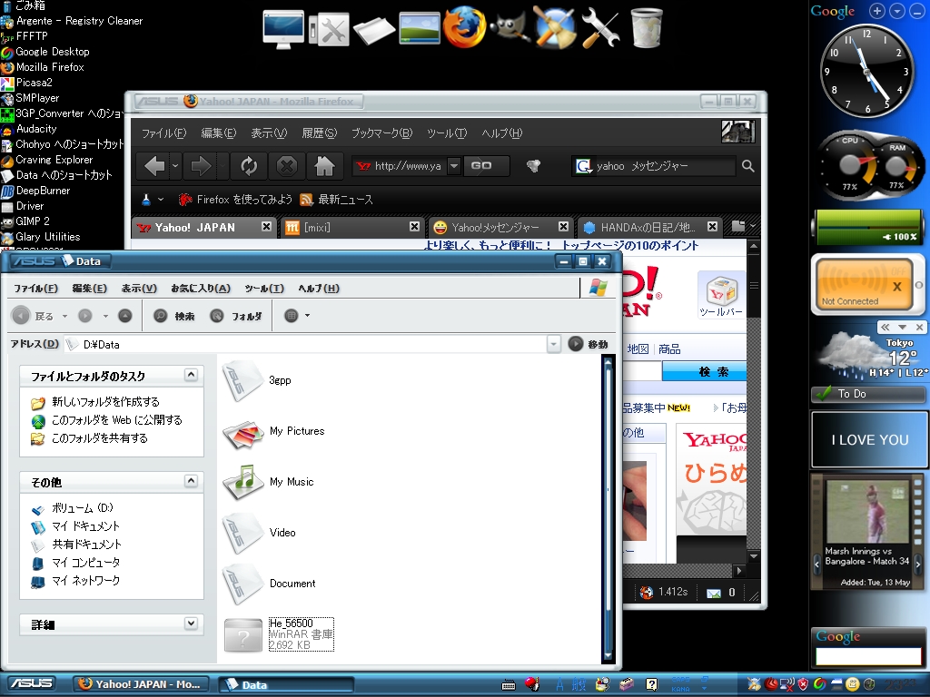Viewport: 930px width, 697px height.
Task: Open the My Music folder
Action: point(268,483)
